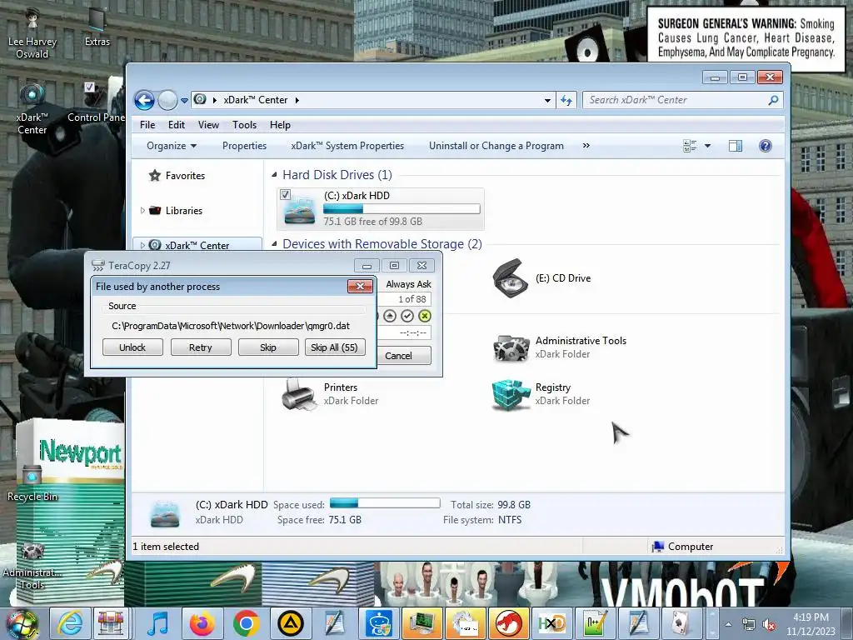Click the Forward arrow in explorer
853x640 pixels.
coord(167,100)
